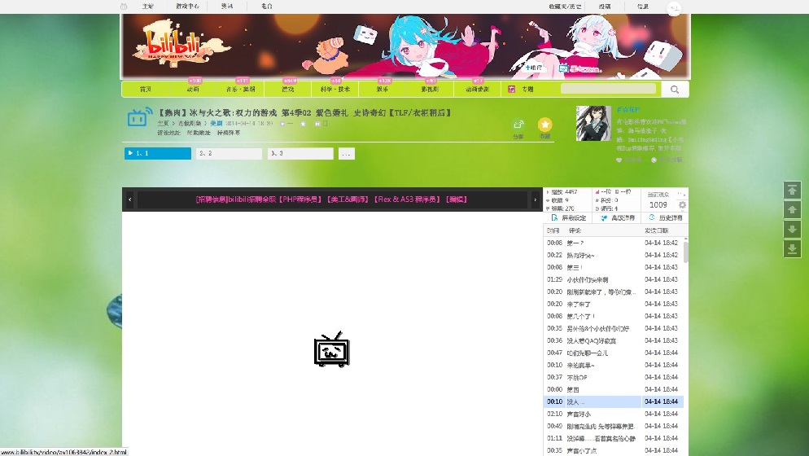Screen dimensions: 809x456
Task: Click the jump-to-top floating arrow button
Action: [x=792, y=190]
